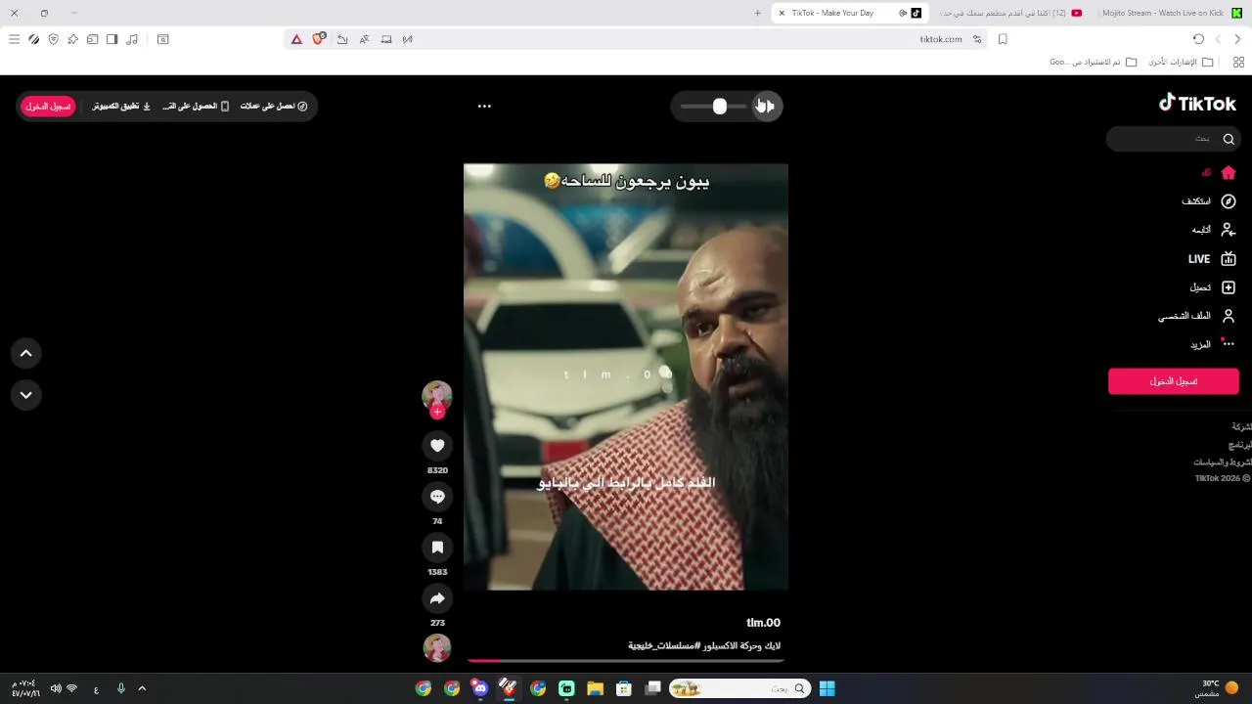Screen dimensions: 1252x704
Task: Expand More (المزيد) in the sidebar
Action: click(x=1213, y=344)
